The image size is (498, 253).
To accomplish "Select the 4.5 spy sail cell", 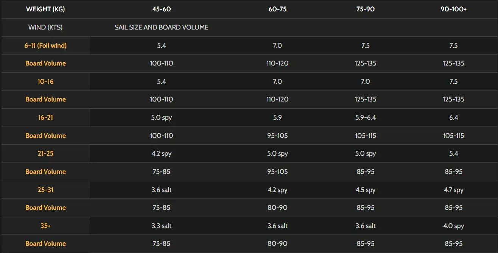I will 366,190.
